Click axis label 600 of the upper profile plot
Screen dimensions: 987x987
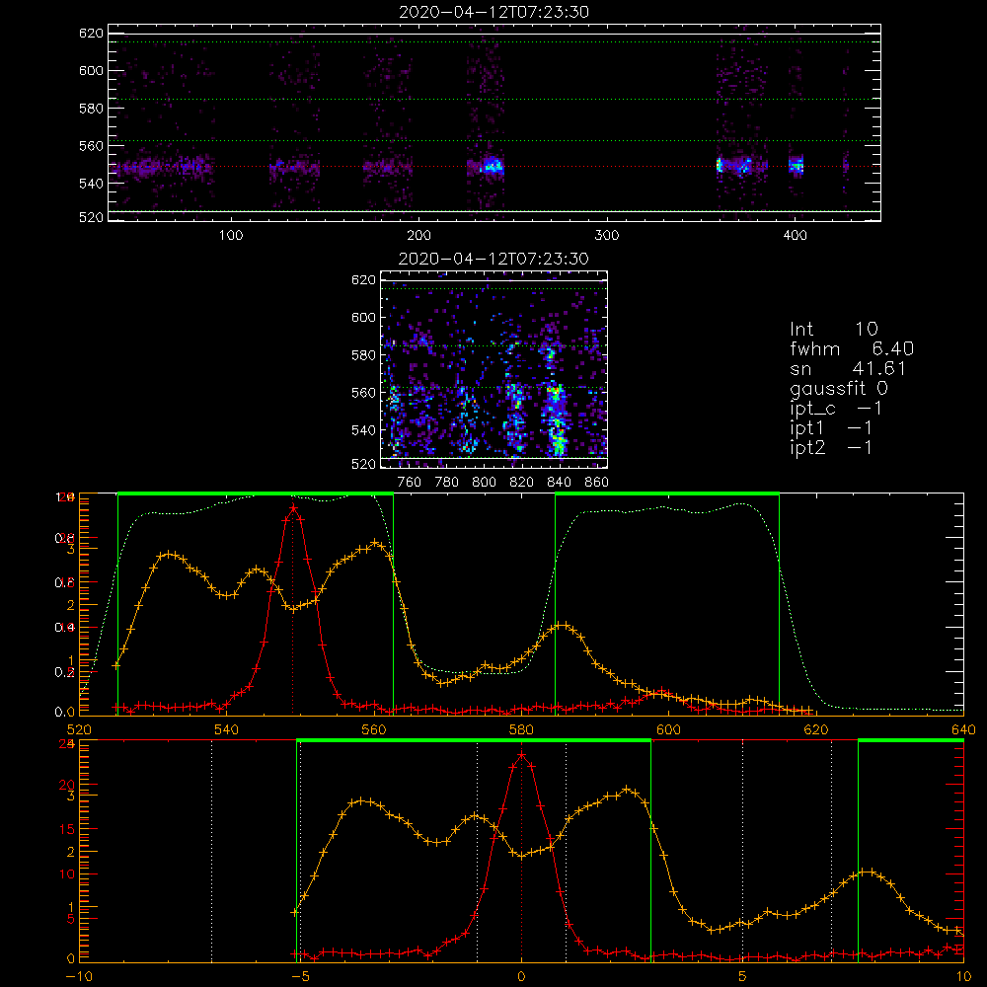668,729
